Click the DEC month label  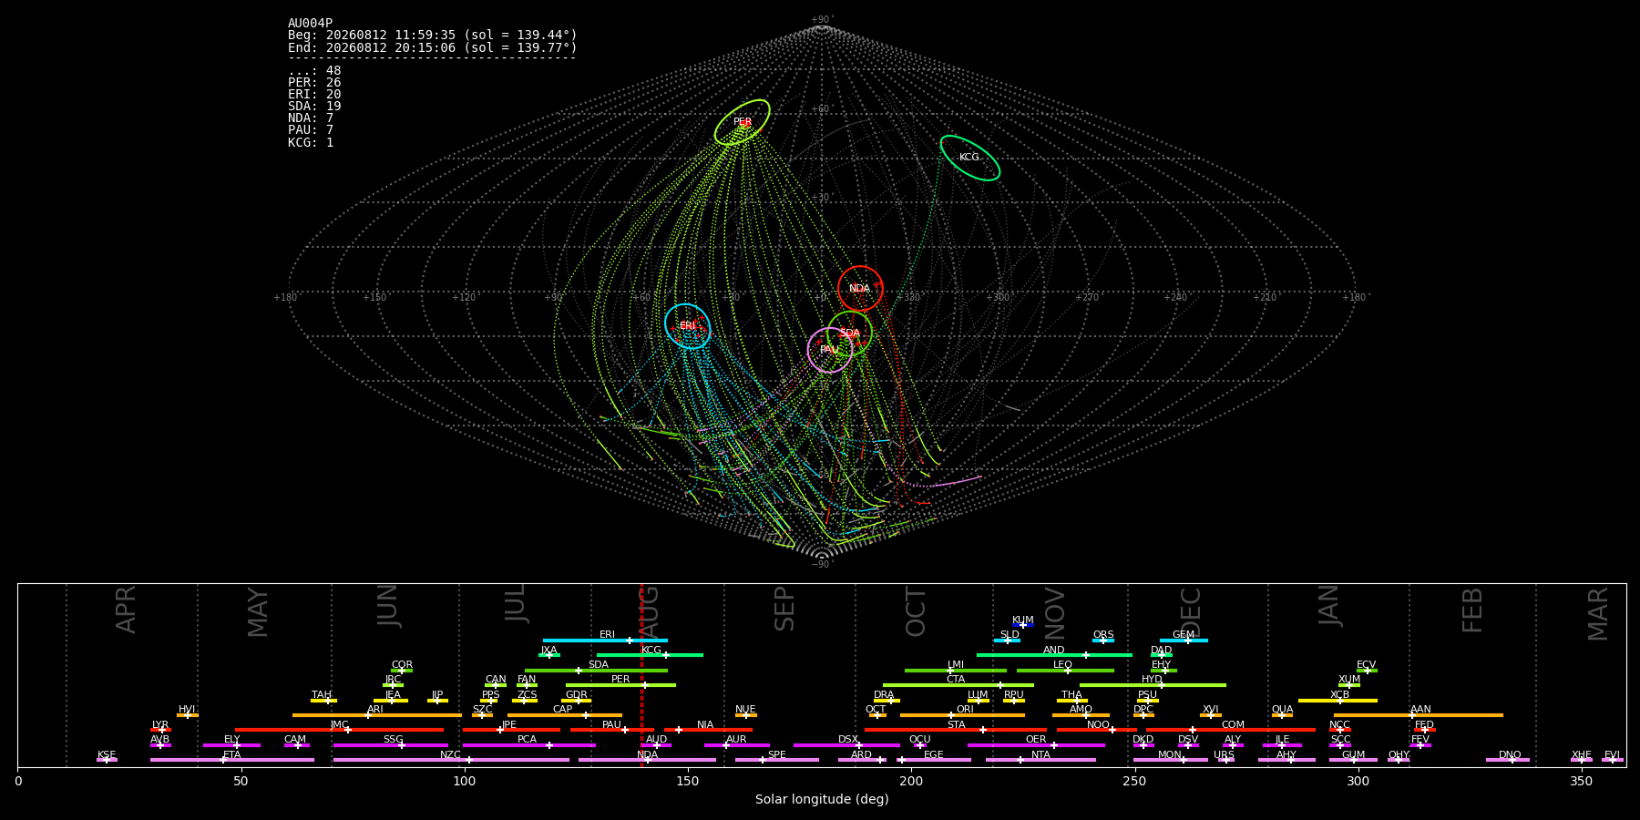coord(1191,611)
